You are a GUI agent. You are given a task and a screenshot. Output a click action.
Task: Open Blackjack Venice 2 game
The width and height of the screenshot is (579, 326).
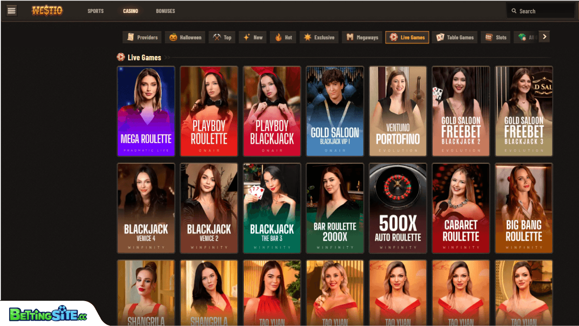click(x=209, y=208)
